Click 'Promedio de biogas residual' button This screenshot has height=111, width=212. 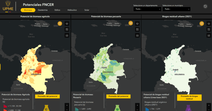(189, 97)
